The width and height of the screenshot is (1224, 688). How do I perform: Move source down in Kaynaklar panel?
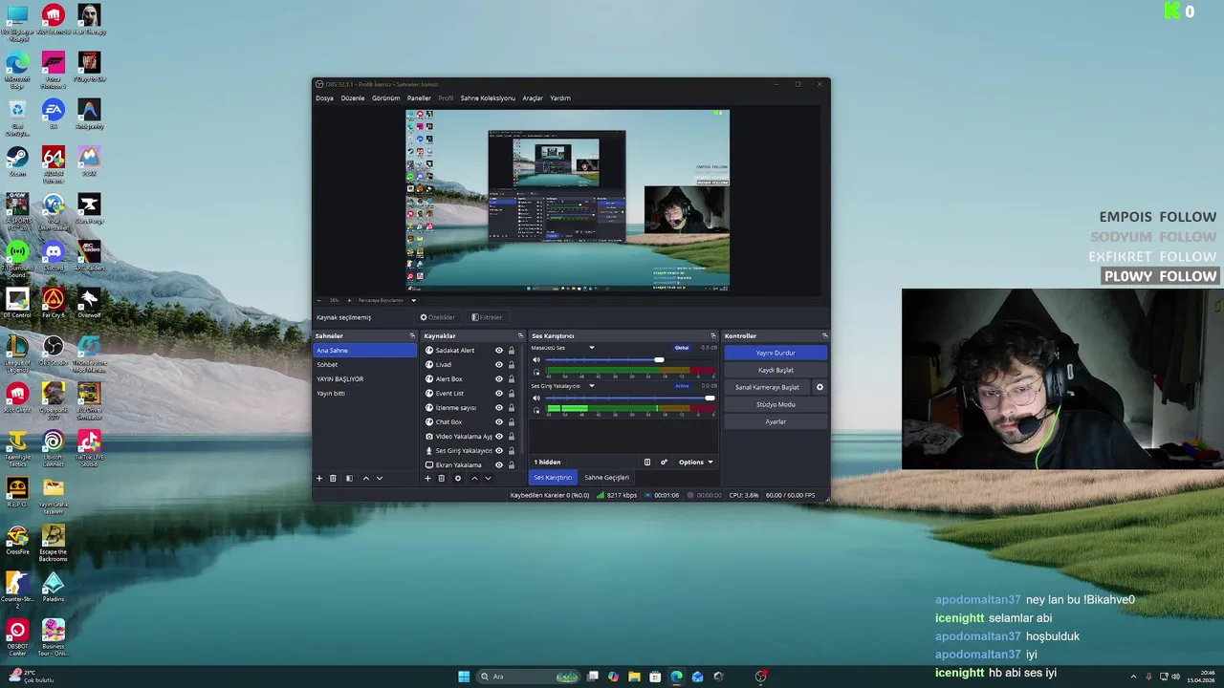pyautogui.click(x=487, y=478)
